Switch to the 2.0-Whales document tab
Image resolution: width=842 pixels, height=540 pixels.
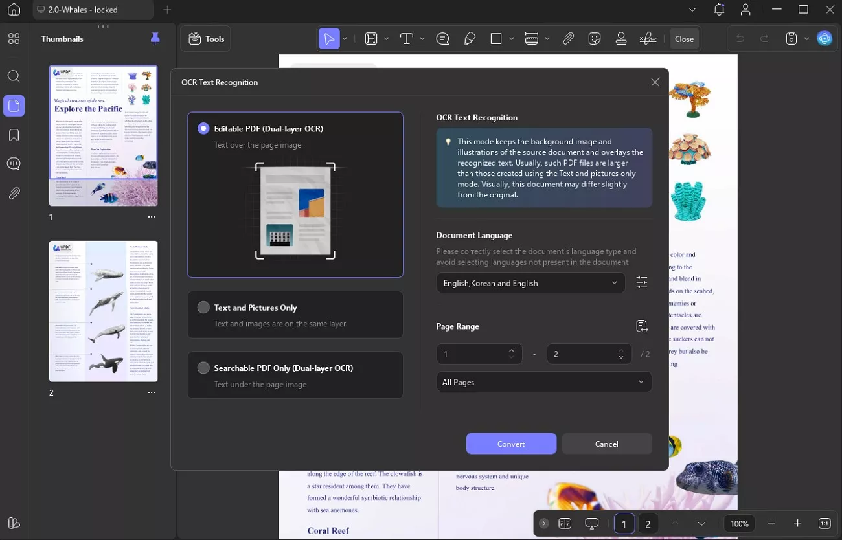[x=85, y=10]
